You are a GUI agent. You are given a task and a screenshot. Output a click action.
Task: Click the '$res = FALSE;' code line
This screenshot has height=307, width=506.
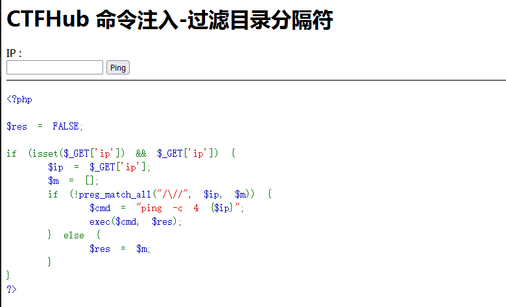click(45, 126)
